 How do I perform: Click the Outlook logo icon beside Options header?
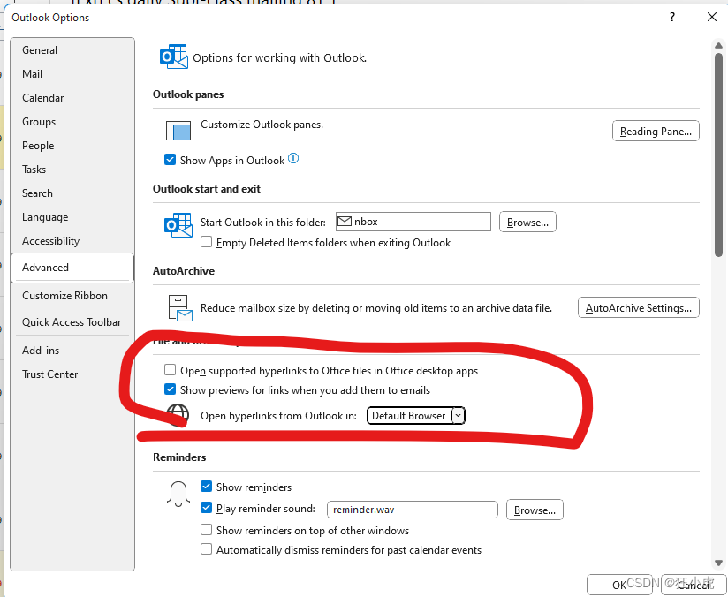tap(174, 57)
